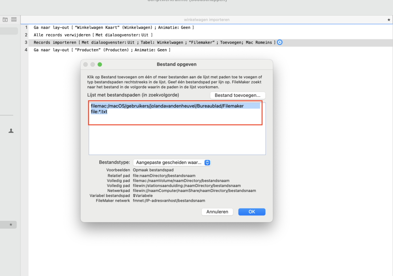Select the highlighted top item in the scripts sidebar

coord(9,31)
